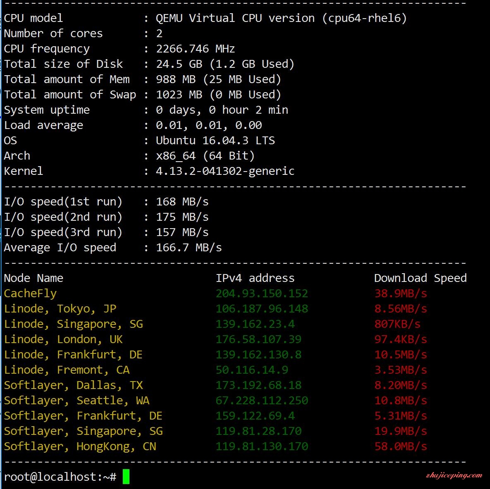490x489 pixels.
Task: Click the Kernel version 4.13.2-041302-generic
Action: click(x=225, y=171)
